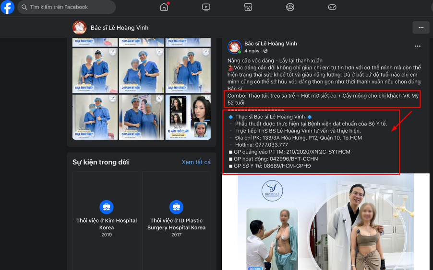
Task: Click the public globe audience icon
Action: (265, 51)
